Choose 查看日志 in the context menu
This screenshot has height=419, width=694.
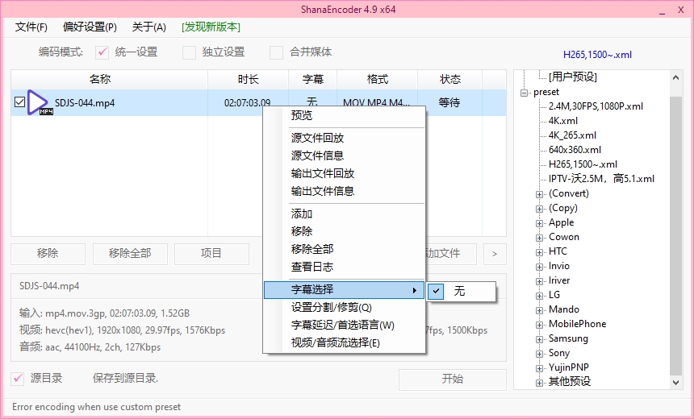tap(344, 267)
